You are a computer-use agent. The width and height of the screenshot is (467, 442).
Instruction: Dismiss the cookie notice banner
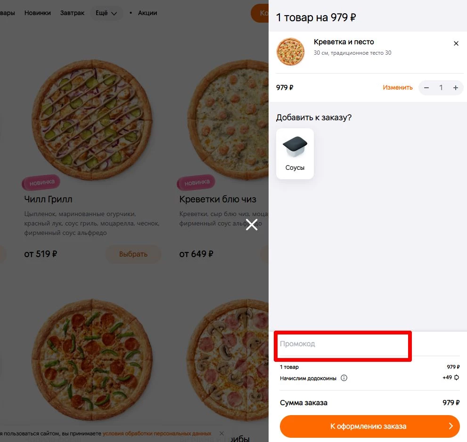point(222,433)
